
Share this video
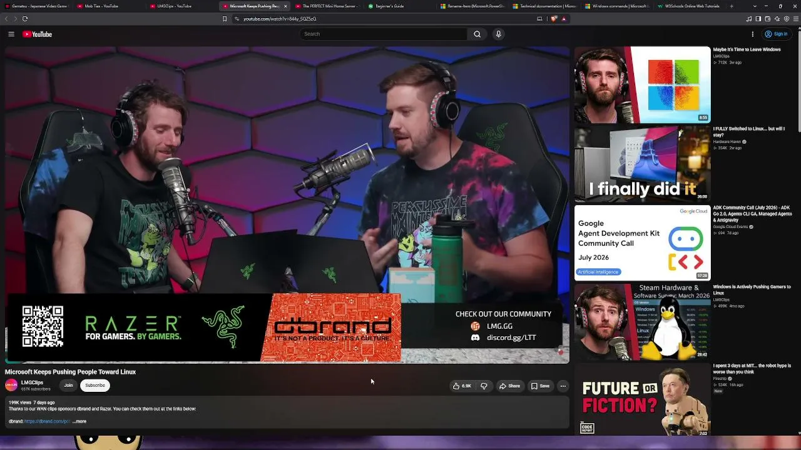[x=509, y=386]
